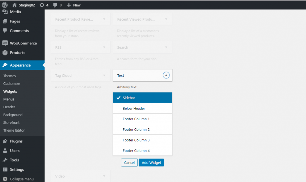Click the Users person icon

(x=5, y=151)
